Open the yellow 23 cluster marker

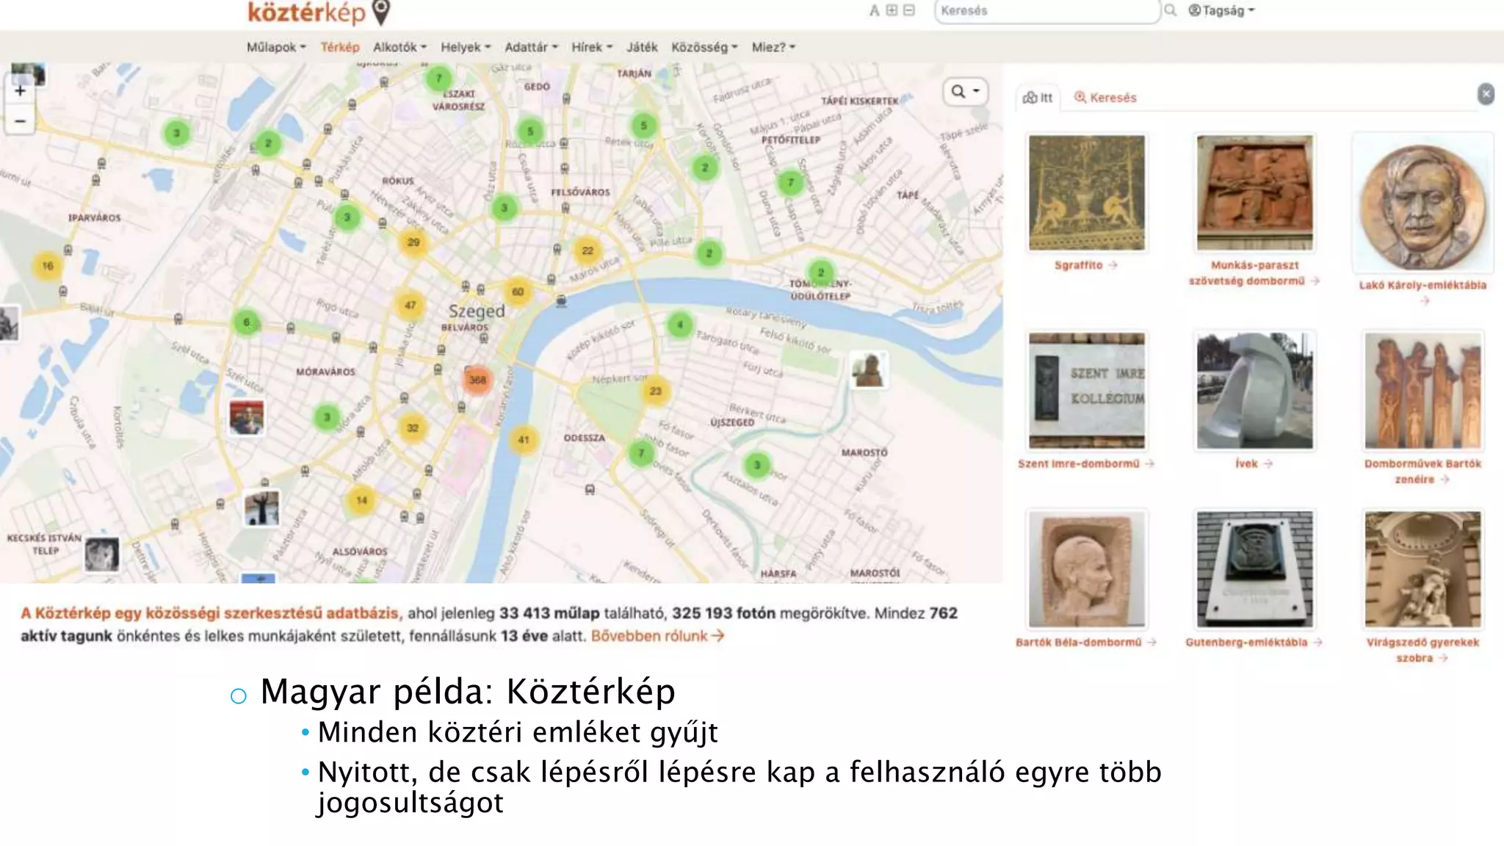click(655, 391)
